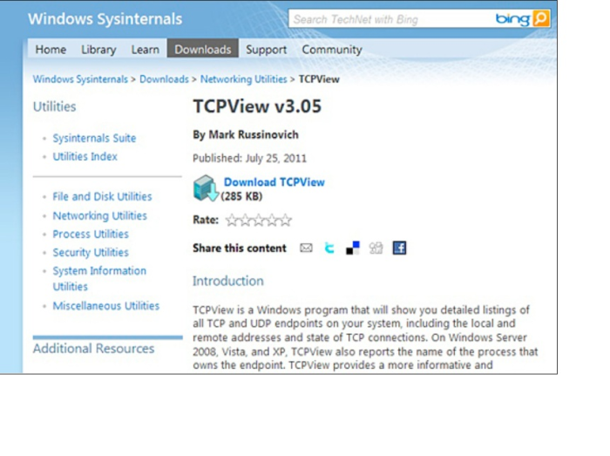Open Security Utilities sidebar link
The width and height of the screenshot is (610, 456).
click(91, 253)
